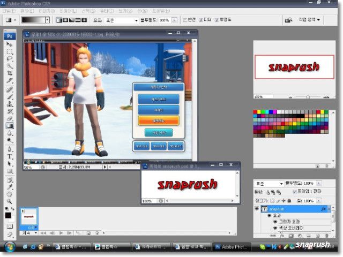Open the 파일(F) menu
Image resolution: width=343 pixels, height=257 pixels.
(x=9, y=11)
